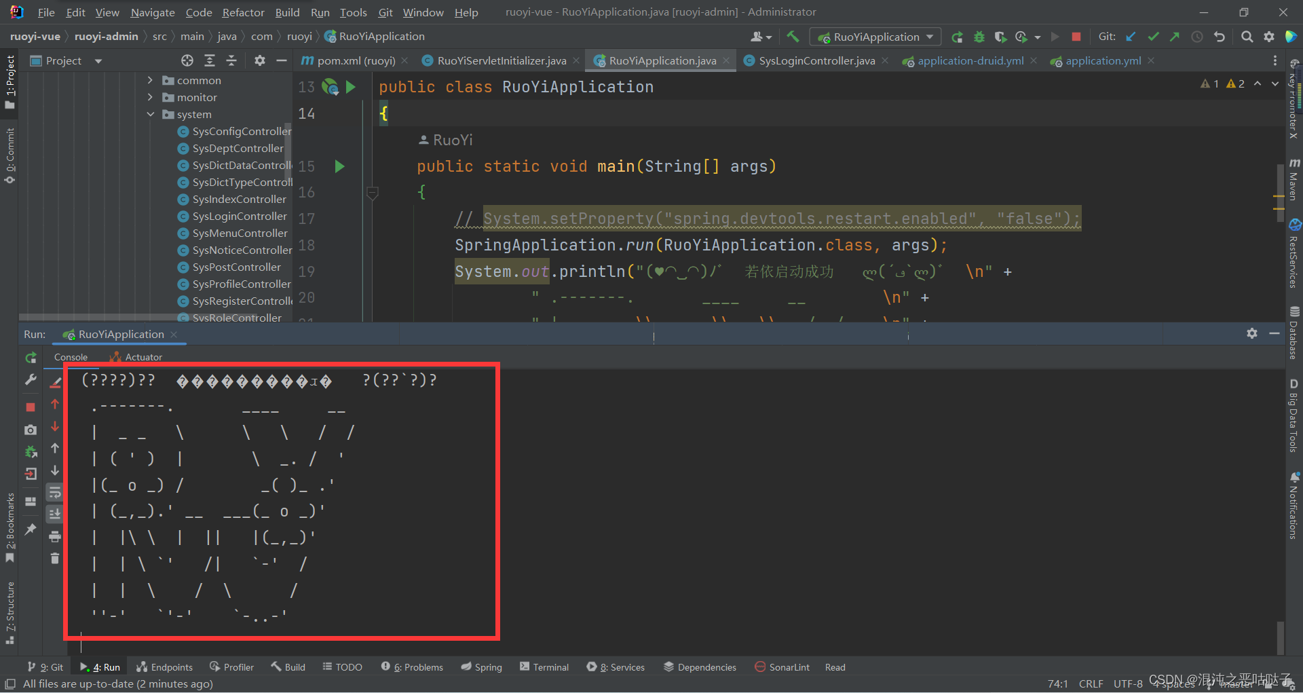Image resolution: width=1303 pixels, height=693 pixels.
Task: Open user account dropdown in toolbar
Action: point(761,37)
